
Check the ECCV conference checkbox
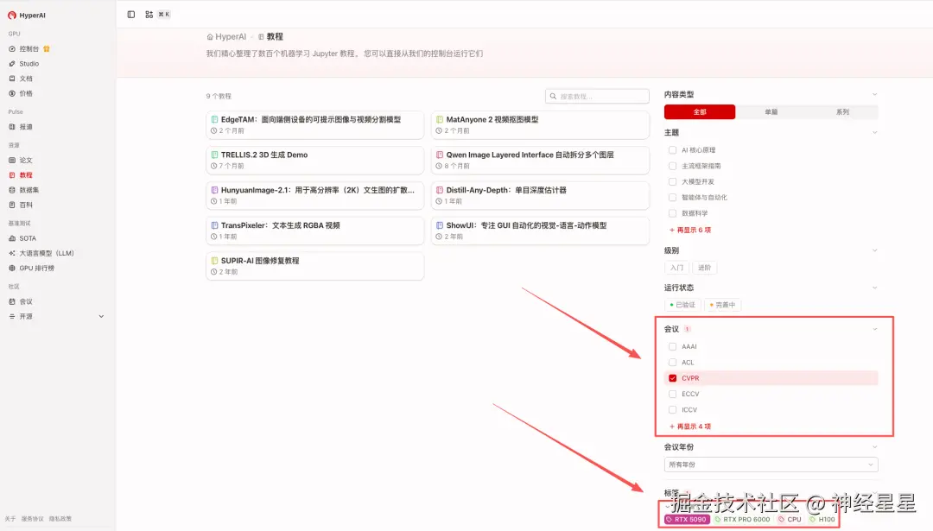tap(672, 394)
